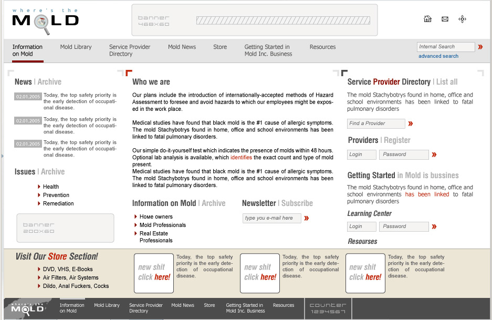Image resolution: width=492 pixels, height=320 pixels.
Task: Submit newsletter e-mail with red arrows
Action: 307,218
